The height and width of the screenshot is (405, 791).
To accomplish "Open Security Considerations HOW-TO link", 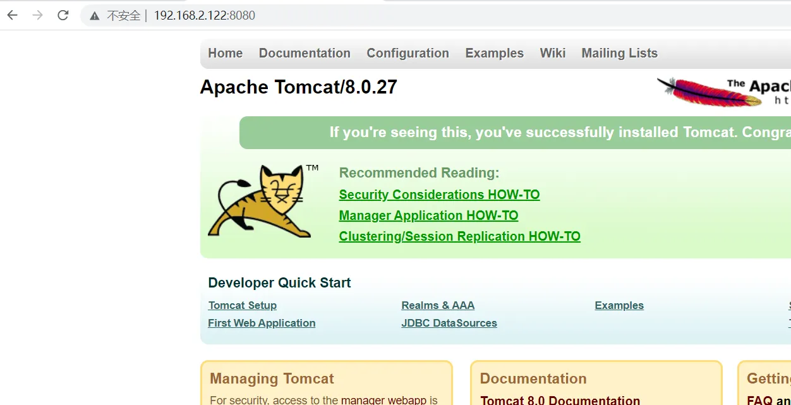I will click(x=439, y=195).
